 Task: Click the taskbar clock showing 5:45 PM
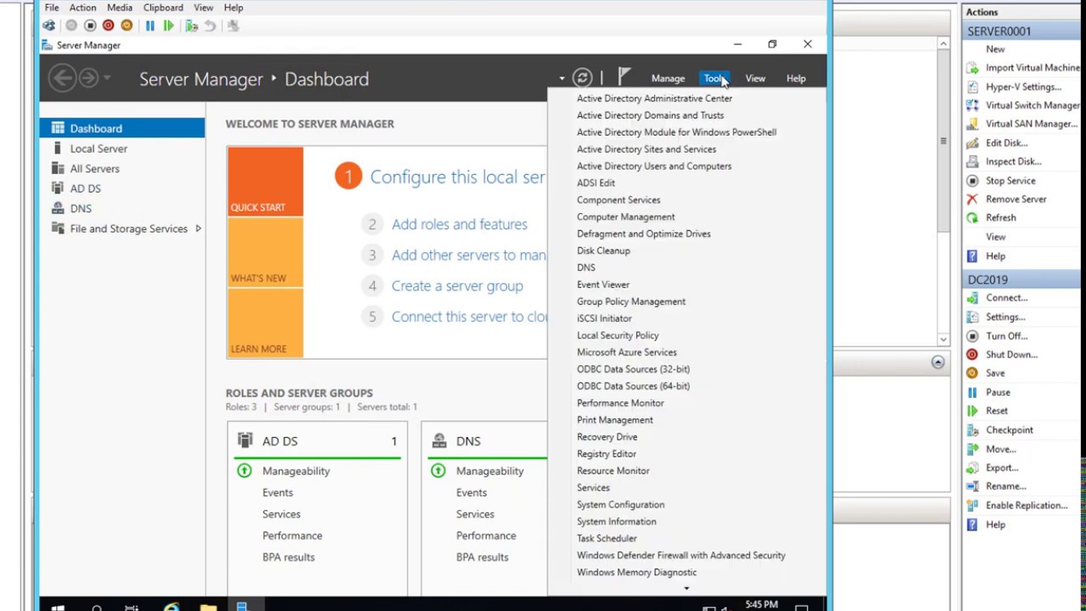tap(761, 605)
